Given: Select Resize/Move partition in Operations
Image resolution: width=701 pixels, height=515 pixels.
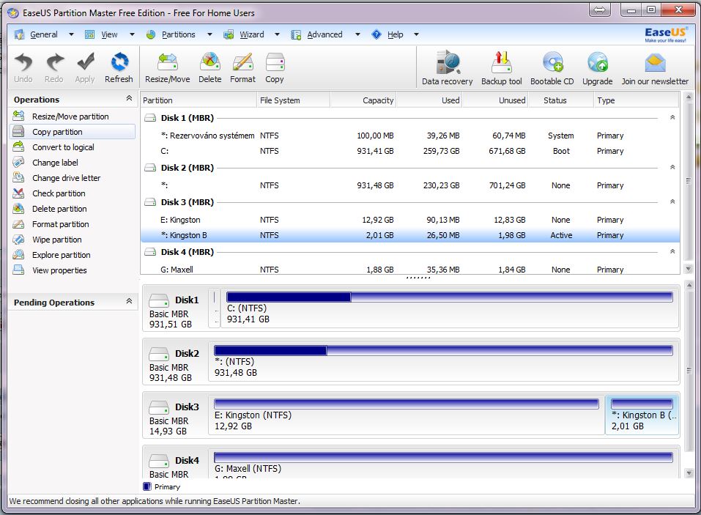Looking at the screenshot, I should (72, 116).
